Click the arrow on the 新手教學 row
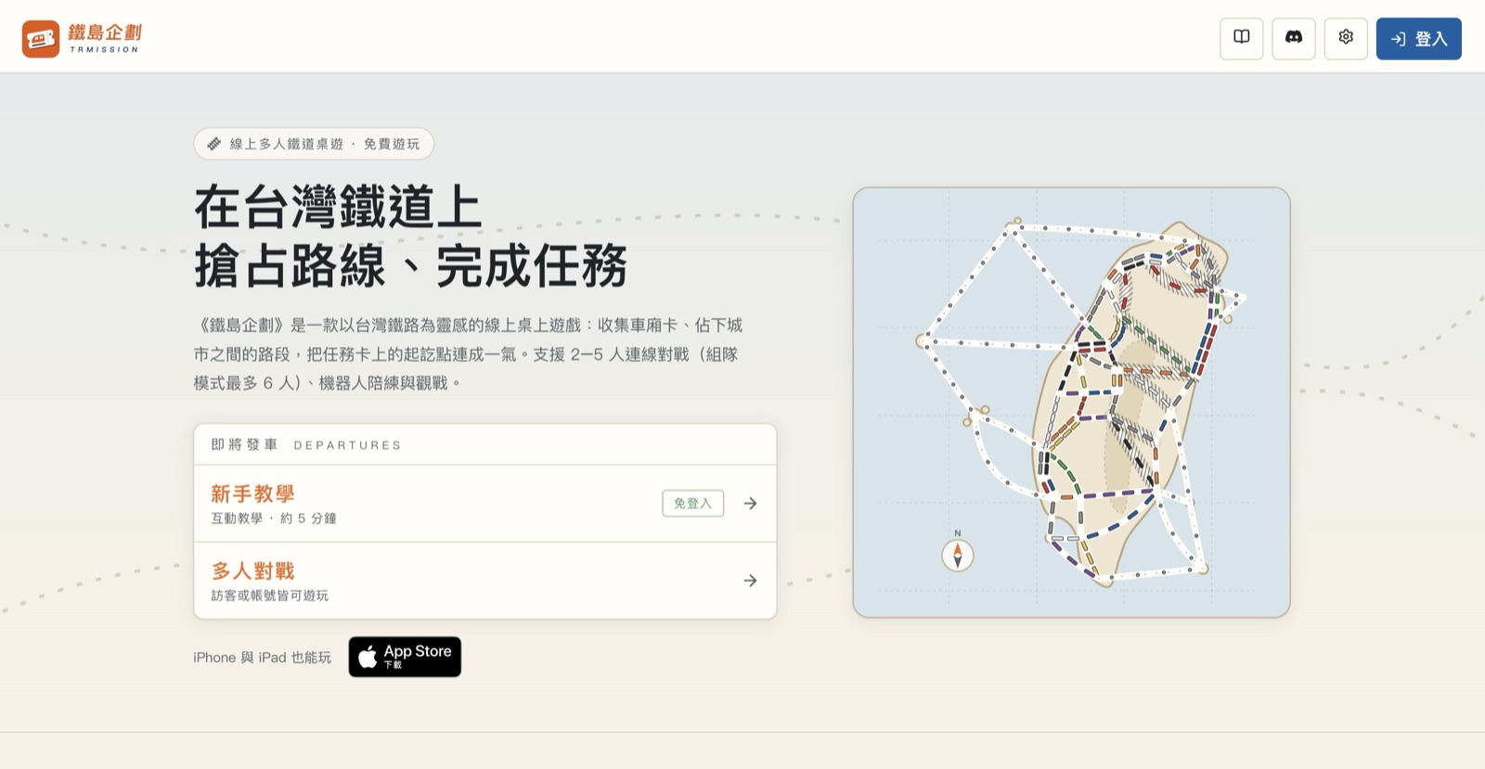1485x769 pixels. coord(750,504)
